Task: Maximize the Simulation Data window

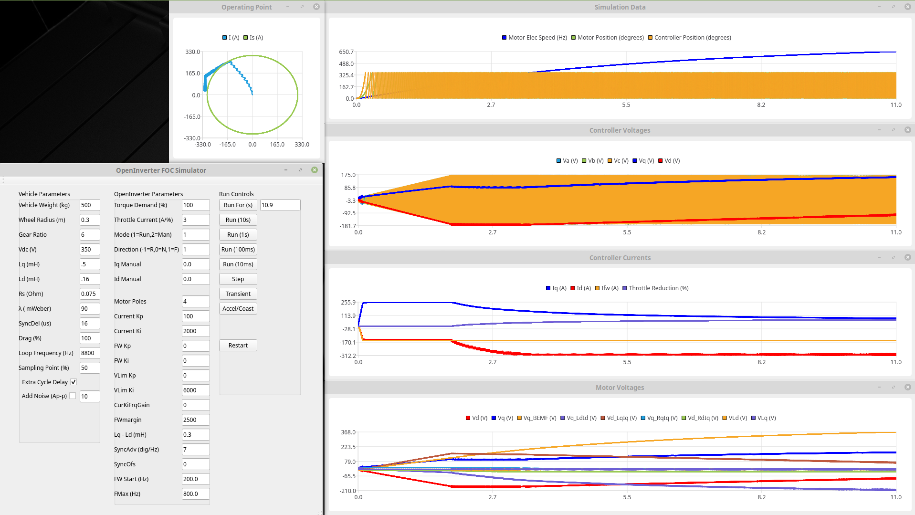Action: click(893, 7)
